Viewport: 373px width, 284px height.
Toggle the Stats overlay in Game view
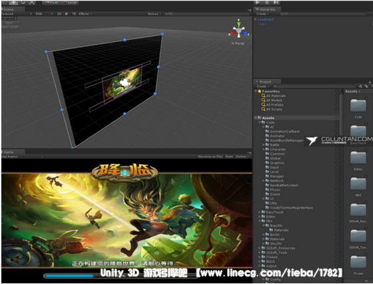[229, 157]
